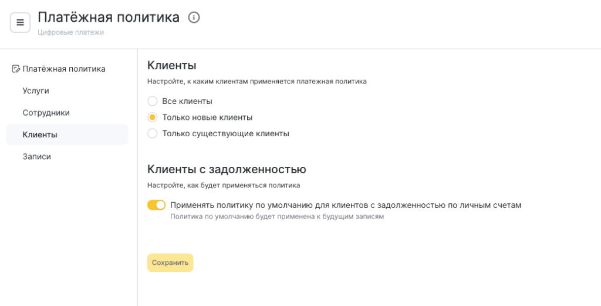Click the info icon beside page title
This screenshot has height=306, width=601.
coord(194,17)
